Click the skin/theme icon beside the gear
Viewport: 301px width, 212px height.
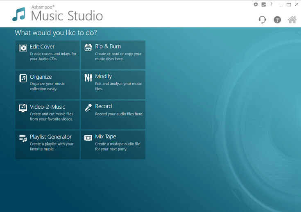pyautogui.click(x=264, y=5)
